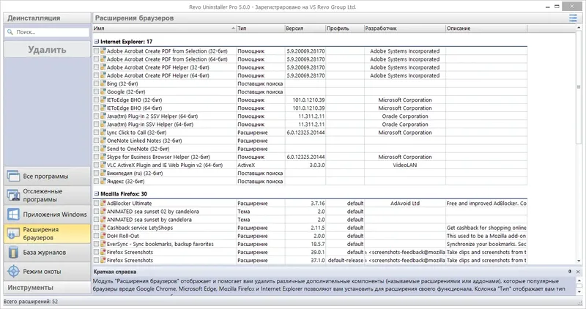
Task: Switch to Отслеженные программы view
Action: coord(47,195)
